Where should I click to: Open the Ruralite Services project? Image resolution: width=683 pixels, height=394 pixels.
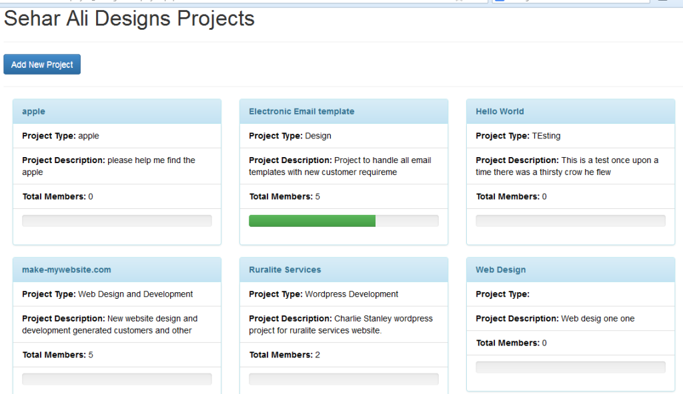285,270
